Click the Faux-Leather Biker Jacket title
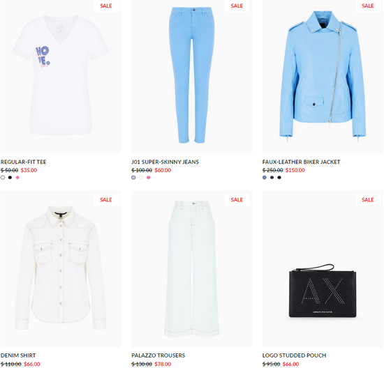Screen dimensions: 384x368 301,162
